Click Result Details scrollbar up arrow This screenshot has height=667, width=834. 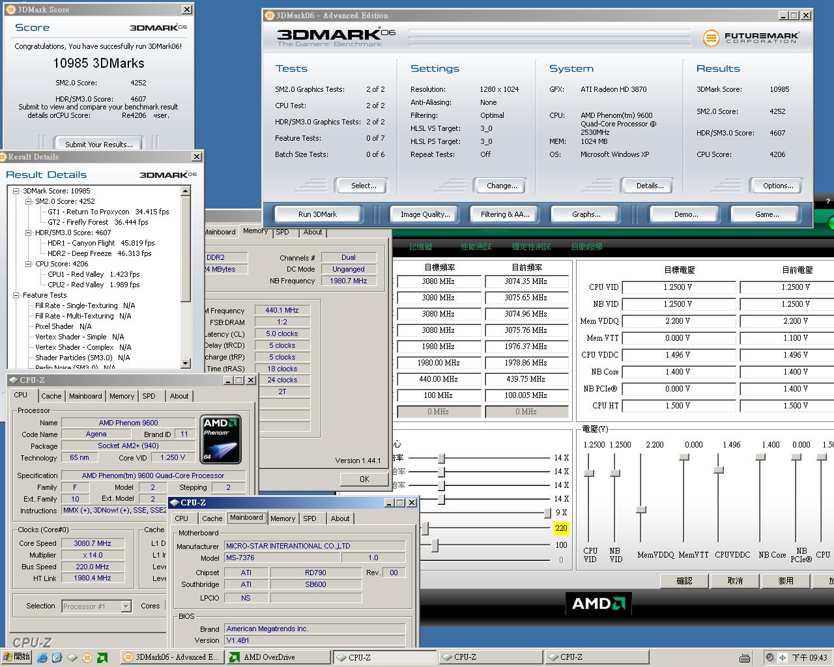tap(186, 190)
